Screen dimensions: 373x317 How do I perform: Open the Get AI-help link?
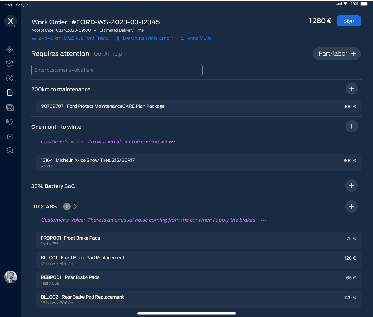pos(108,54)
